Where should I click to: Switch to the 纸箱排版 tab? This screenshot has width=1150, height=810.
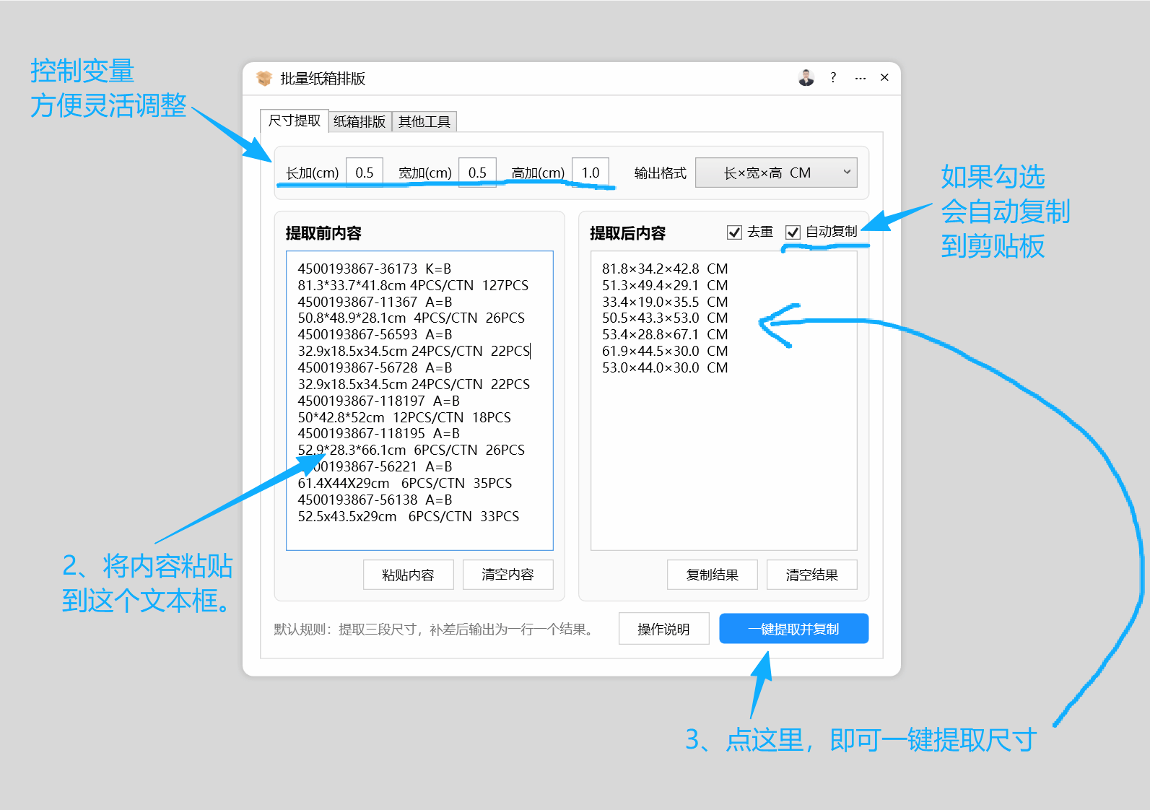pos(360,121)
